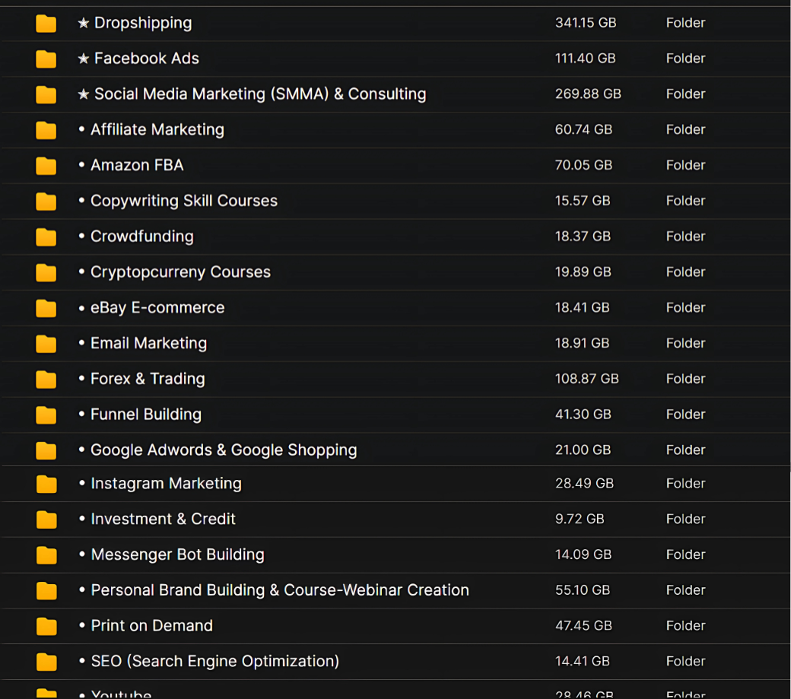Click the 9.72 GB size value
791x699 pixels.
click(580, 519)
